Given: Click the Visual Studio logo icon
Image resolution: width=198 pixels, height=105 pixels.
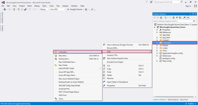Looking at the screenshot, I should 3,2.
